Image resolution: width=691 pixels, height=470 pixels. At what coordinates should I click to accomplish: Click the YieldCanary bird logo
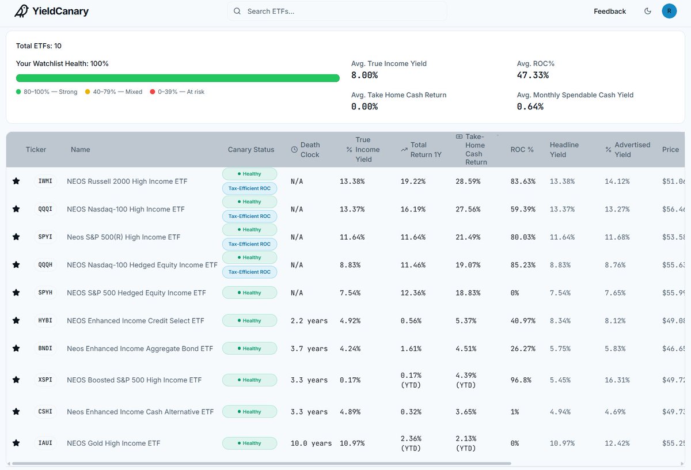click(x=21, y=11)
